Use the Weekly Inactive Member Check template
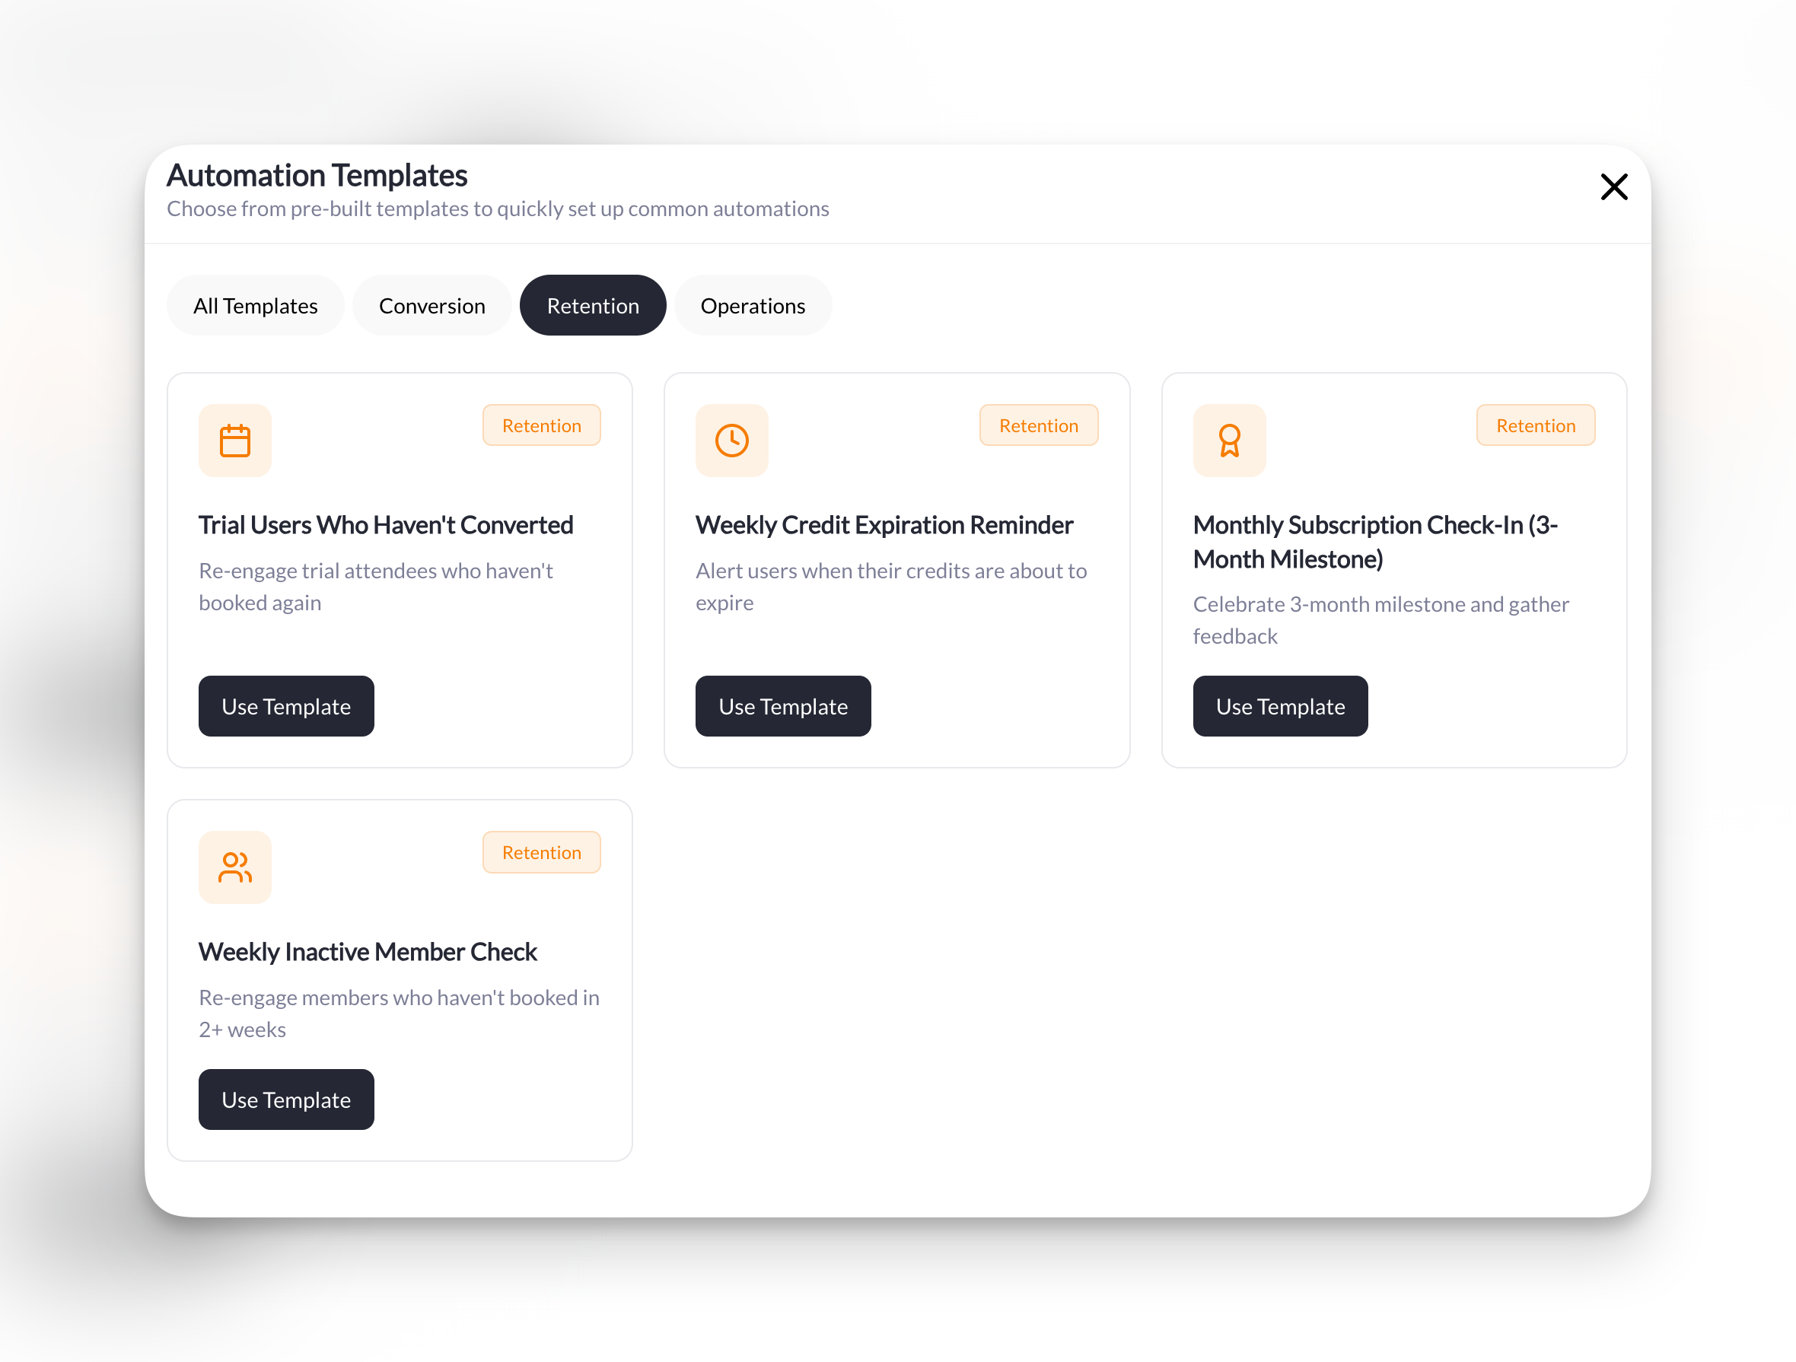Image resolution: width=1796 pixels, height=1362 pixels. click(286, 1099)
